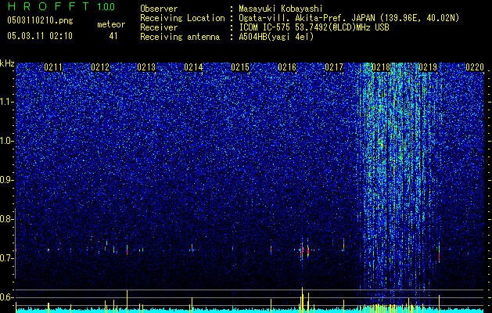This screenshot has height=313, width=492.
Task: Click the meteor count value 41
Action: point(113,36)
